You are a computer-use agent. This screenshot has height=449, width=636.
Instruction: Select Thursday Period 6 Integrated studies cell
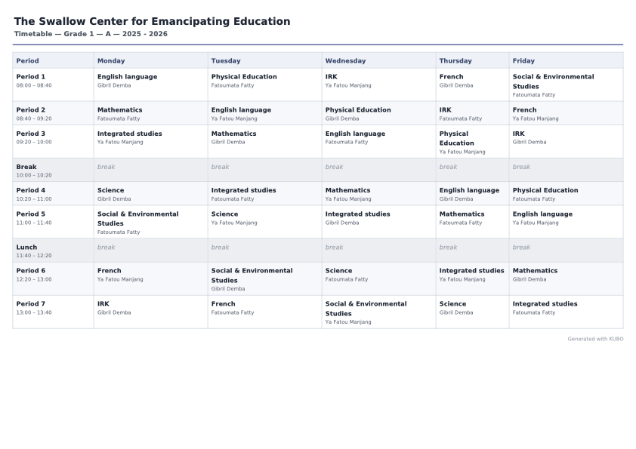[x=473, y=278]
